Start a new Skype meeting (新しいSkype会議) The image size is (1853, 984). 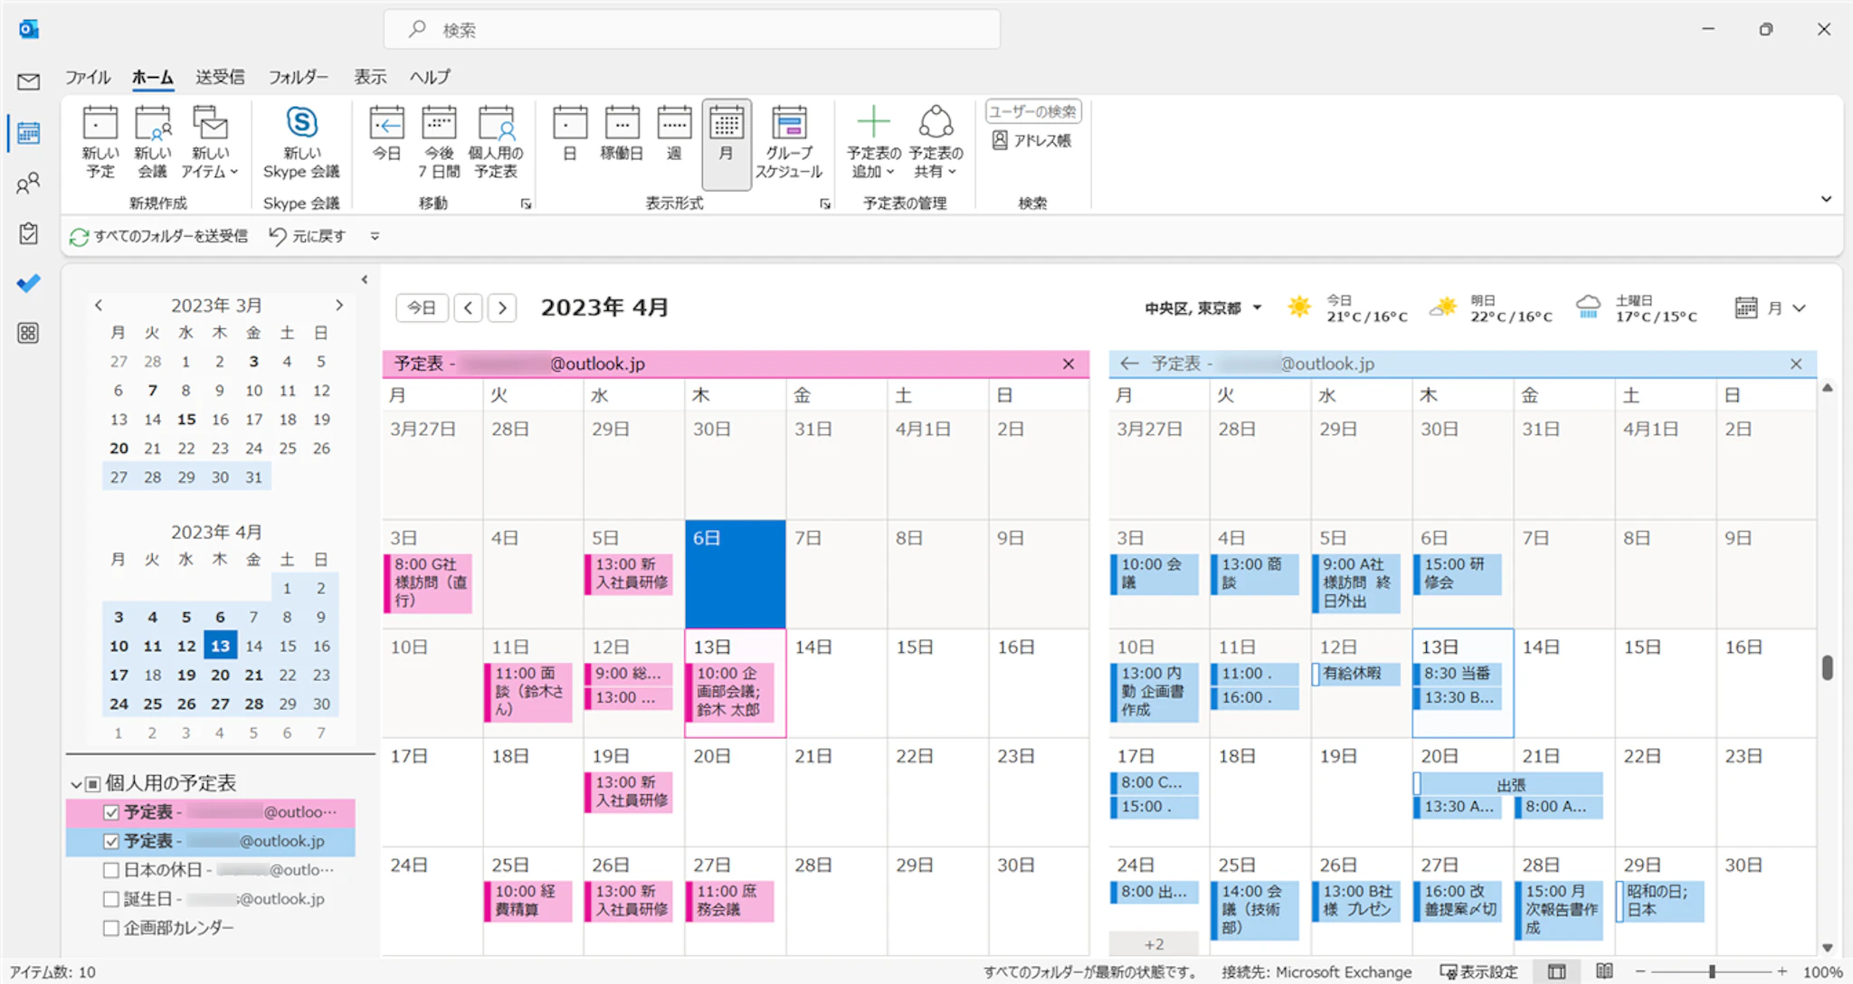tap(301, 142)
